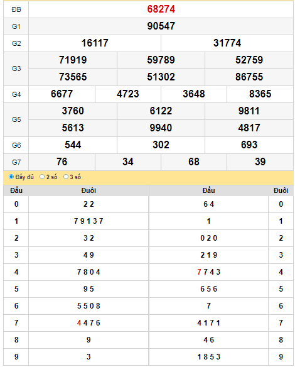Click the left 'Đầu' column header
295x367 pixels.
16,190
